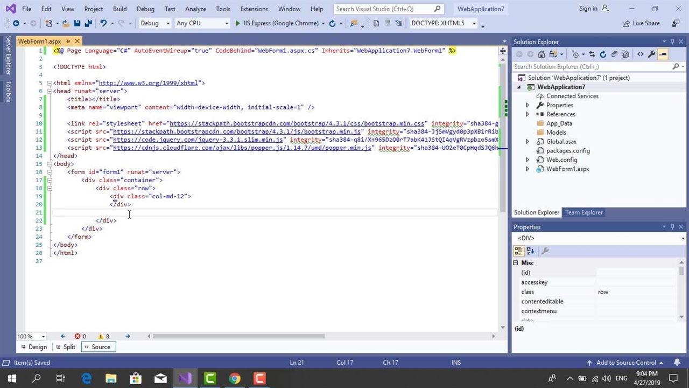The height and width of the screenshot is (388, 689).
Task: Collapse the Misc property category
Action: pyautogui.click(x=516, y=263)
